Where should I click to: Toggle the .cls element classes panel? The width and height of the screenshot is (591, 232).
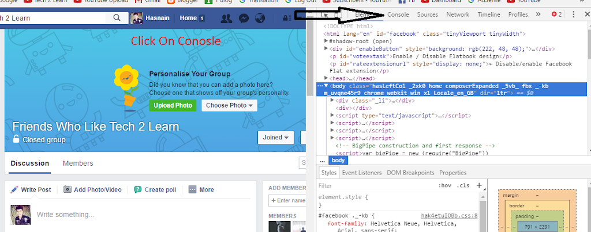[x=463, y=185]
